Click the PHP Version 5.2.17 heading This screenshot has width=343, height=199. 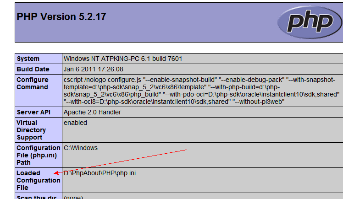(x=61, y=16)
